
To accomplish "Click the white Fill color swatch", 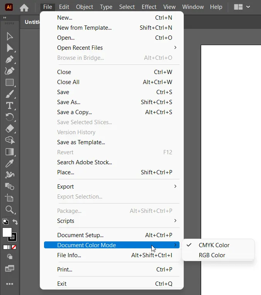I will click(7, 233).
